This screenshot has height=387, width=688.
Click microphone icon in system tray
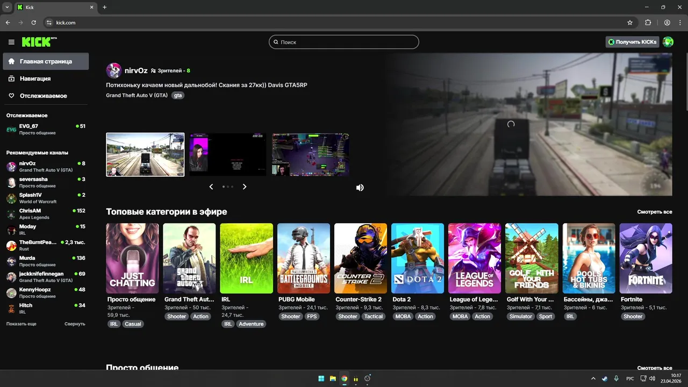point(617,378)
